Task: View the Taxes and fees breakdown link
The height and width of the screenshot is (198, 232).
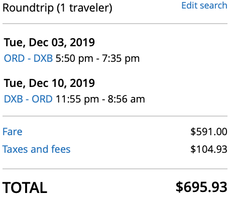Action: click(36, 149)
